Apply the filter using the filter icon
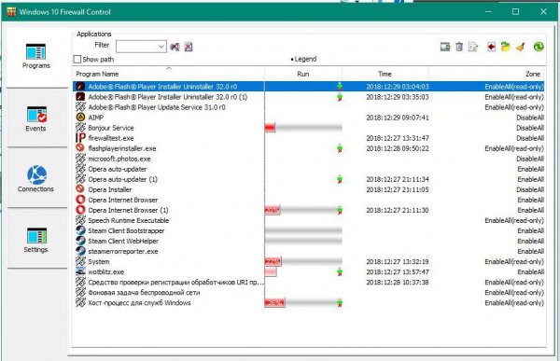The height and width of the screenshot is (361, 560). (175, 47)
